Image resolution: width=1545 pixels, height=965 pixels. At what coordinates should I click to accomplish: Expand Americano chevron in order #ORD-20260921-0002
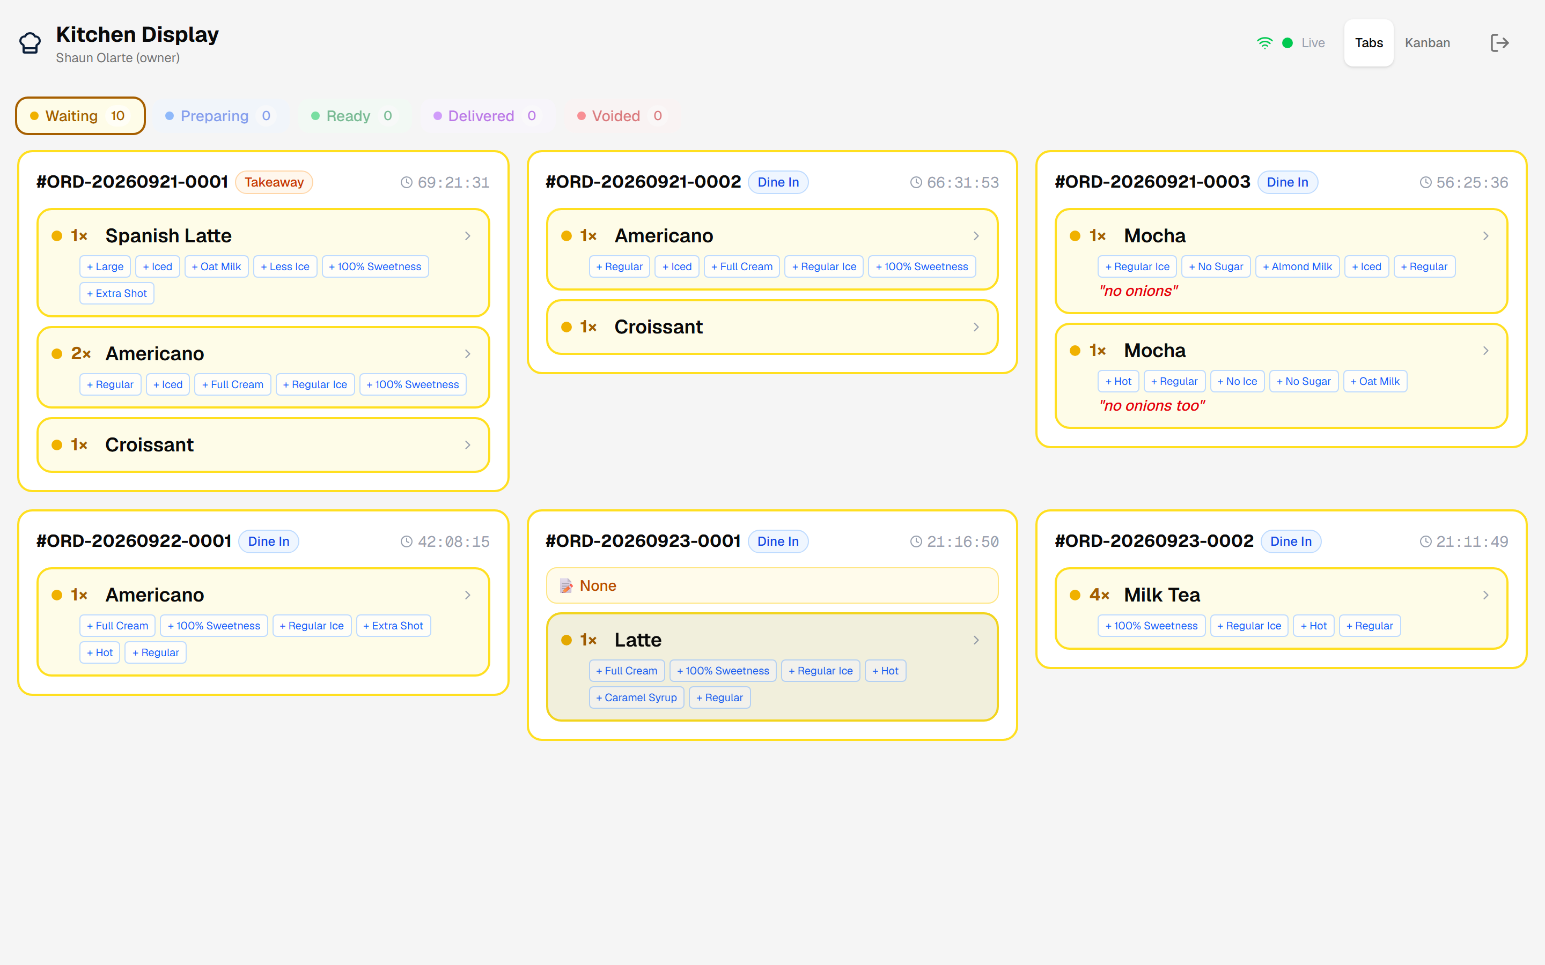click(x=976, y=236)
